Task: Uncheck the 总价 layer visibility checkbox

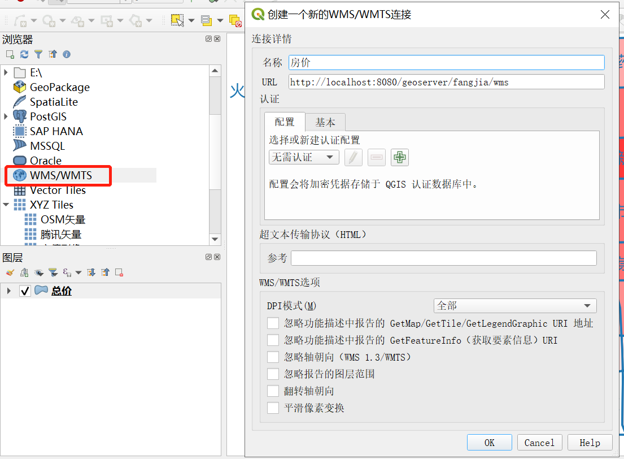Action: [x=25, y=290]
